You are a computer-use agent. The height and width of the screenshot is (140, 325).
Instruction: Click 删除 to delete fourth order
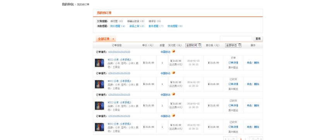[x=257, y=127]
